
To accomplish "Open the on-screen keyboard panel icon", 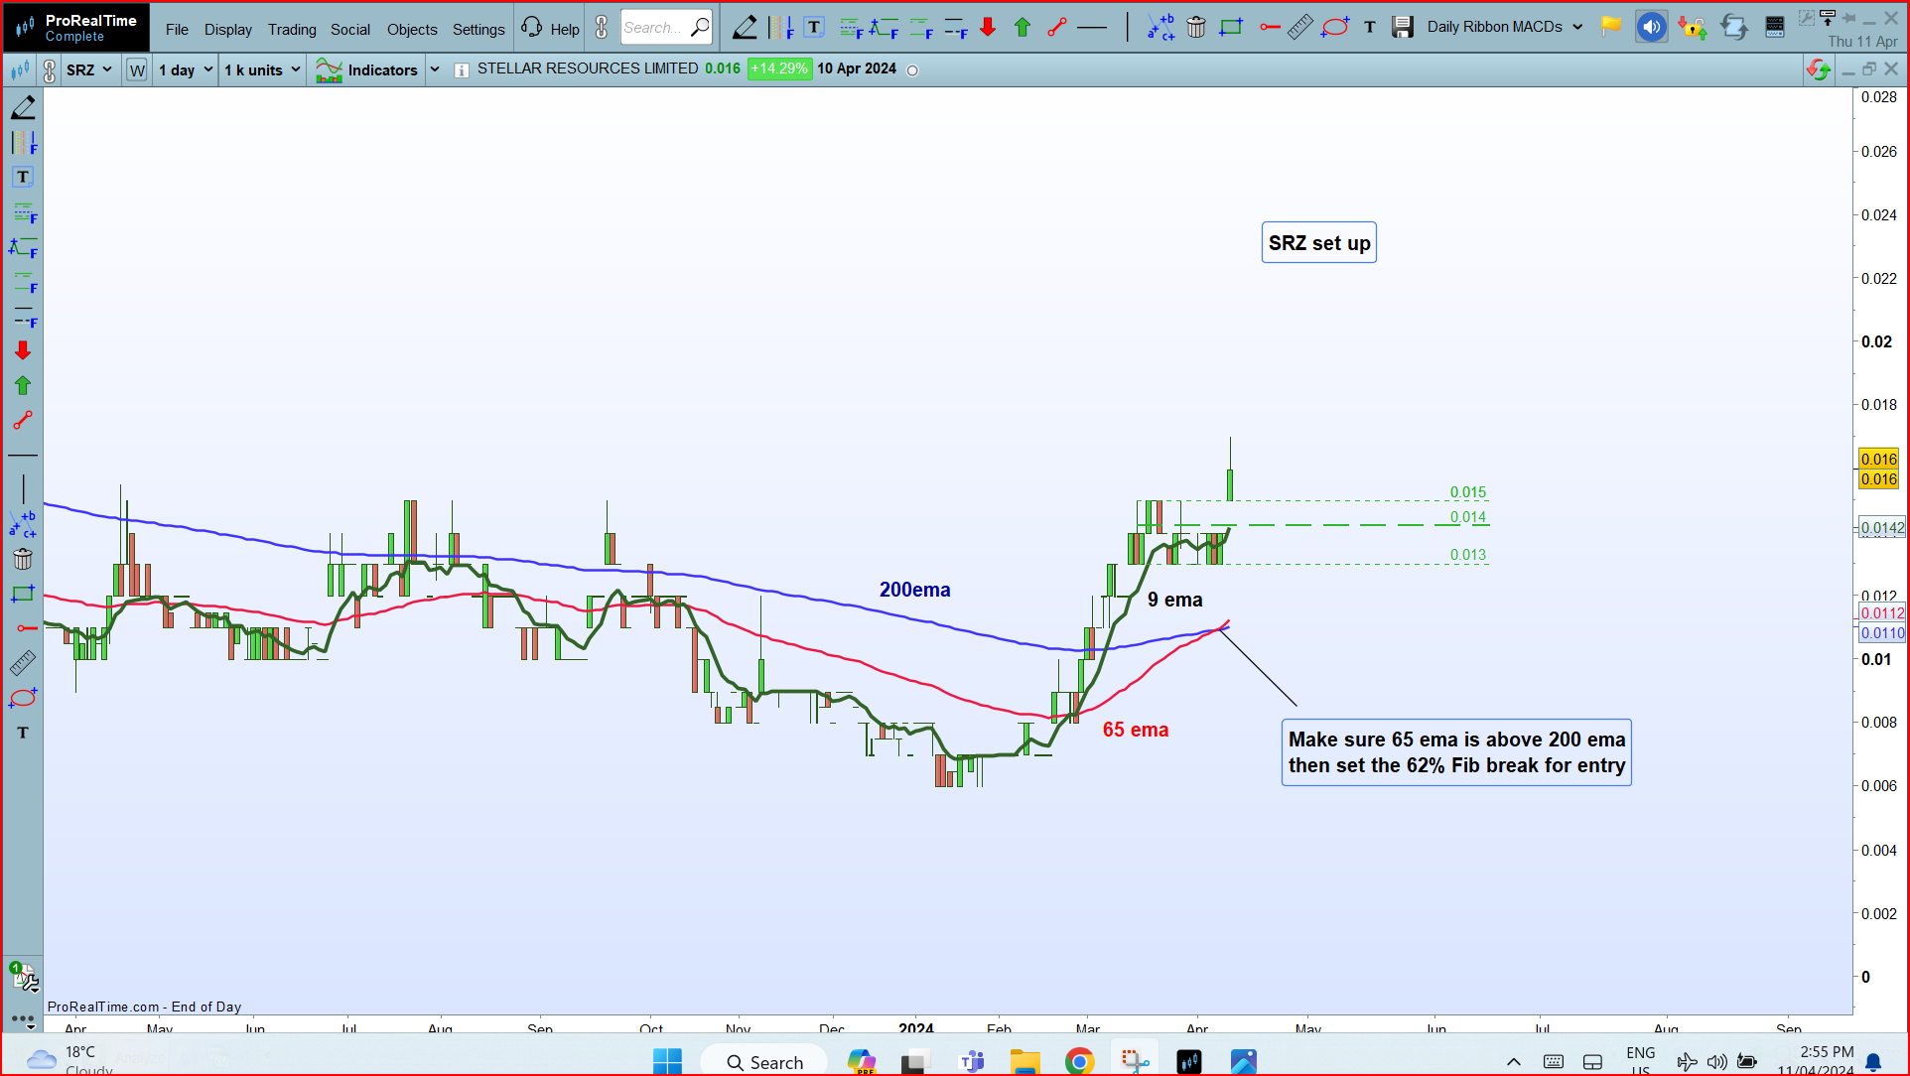I will (x=1775, y=28).
